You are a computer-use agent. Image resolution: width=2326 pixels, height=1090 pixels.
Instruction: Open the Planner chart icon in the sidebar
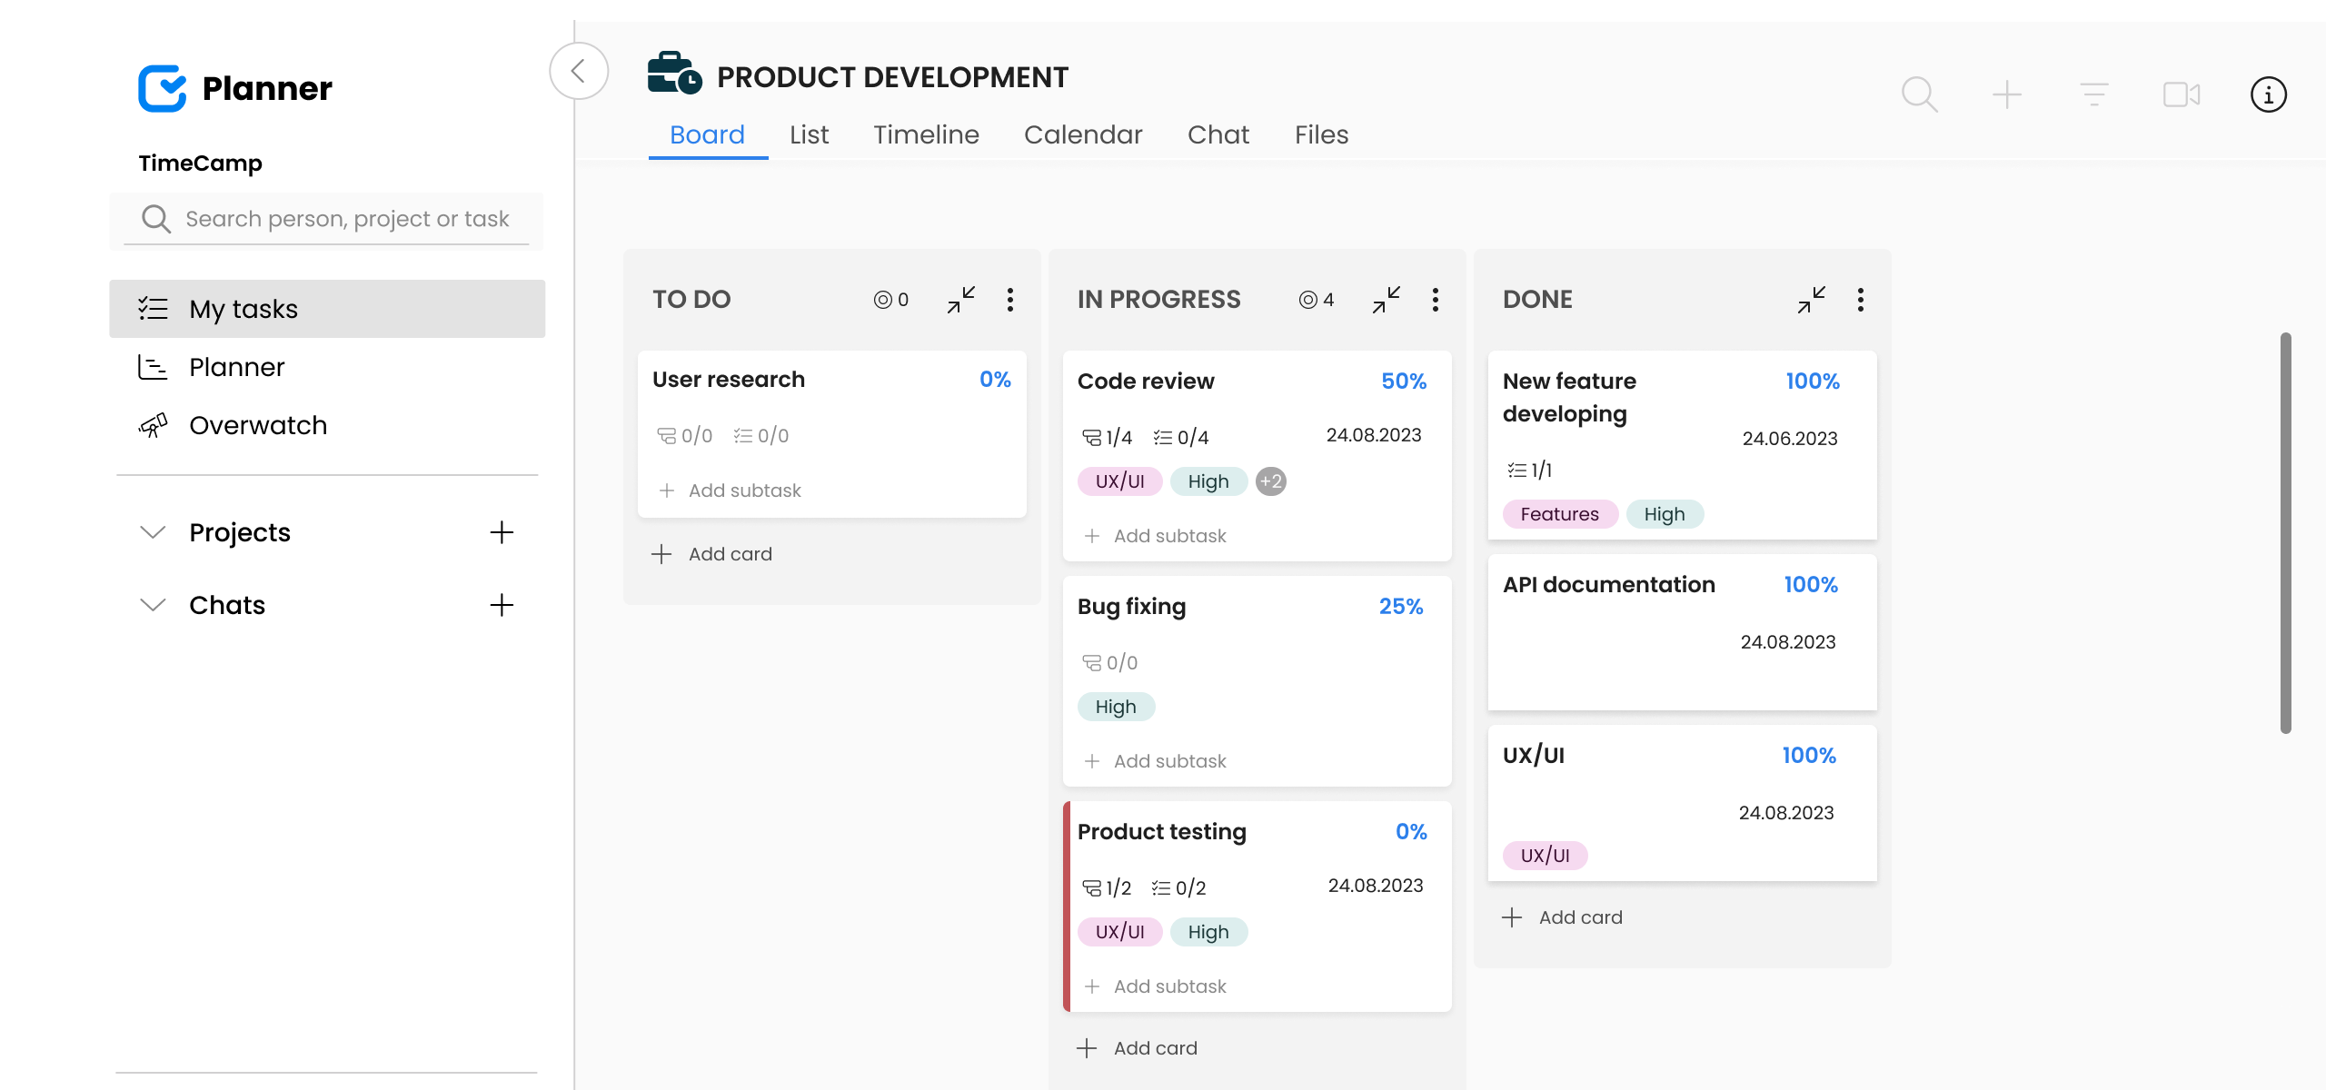coord(154,367)
